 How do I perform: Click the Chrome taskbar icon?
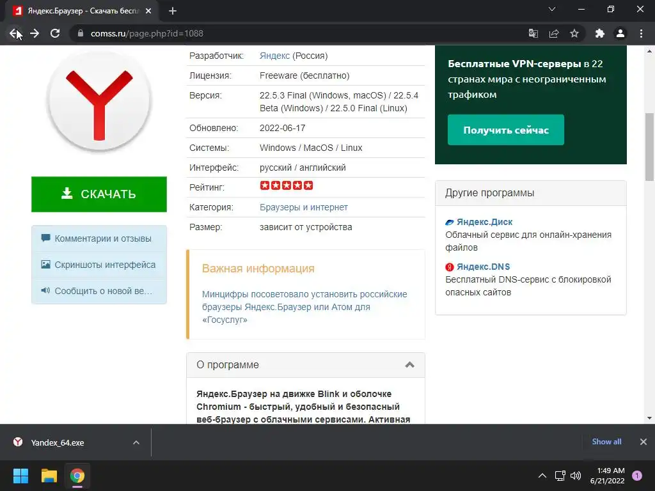77,476
